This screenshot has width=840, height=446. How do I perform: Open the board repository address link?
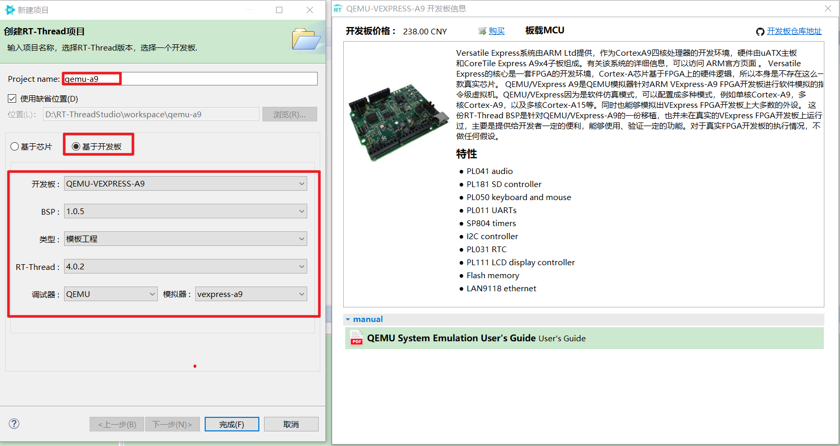tap(794, 31)
